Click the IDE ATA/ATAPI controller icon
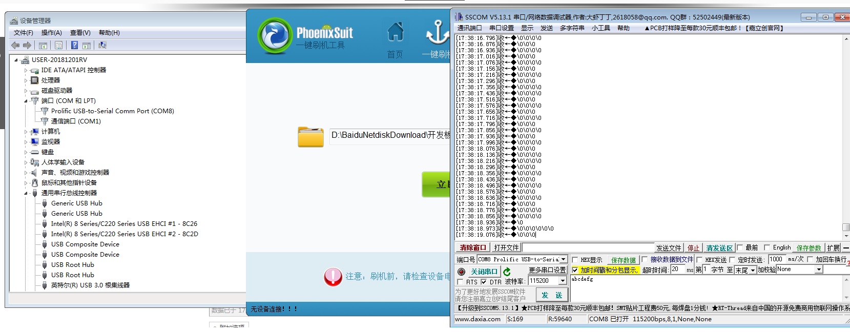 coord(35,70)
